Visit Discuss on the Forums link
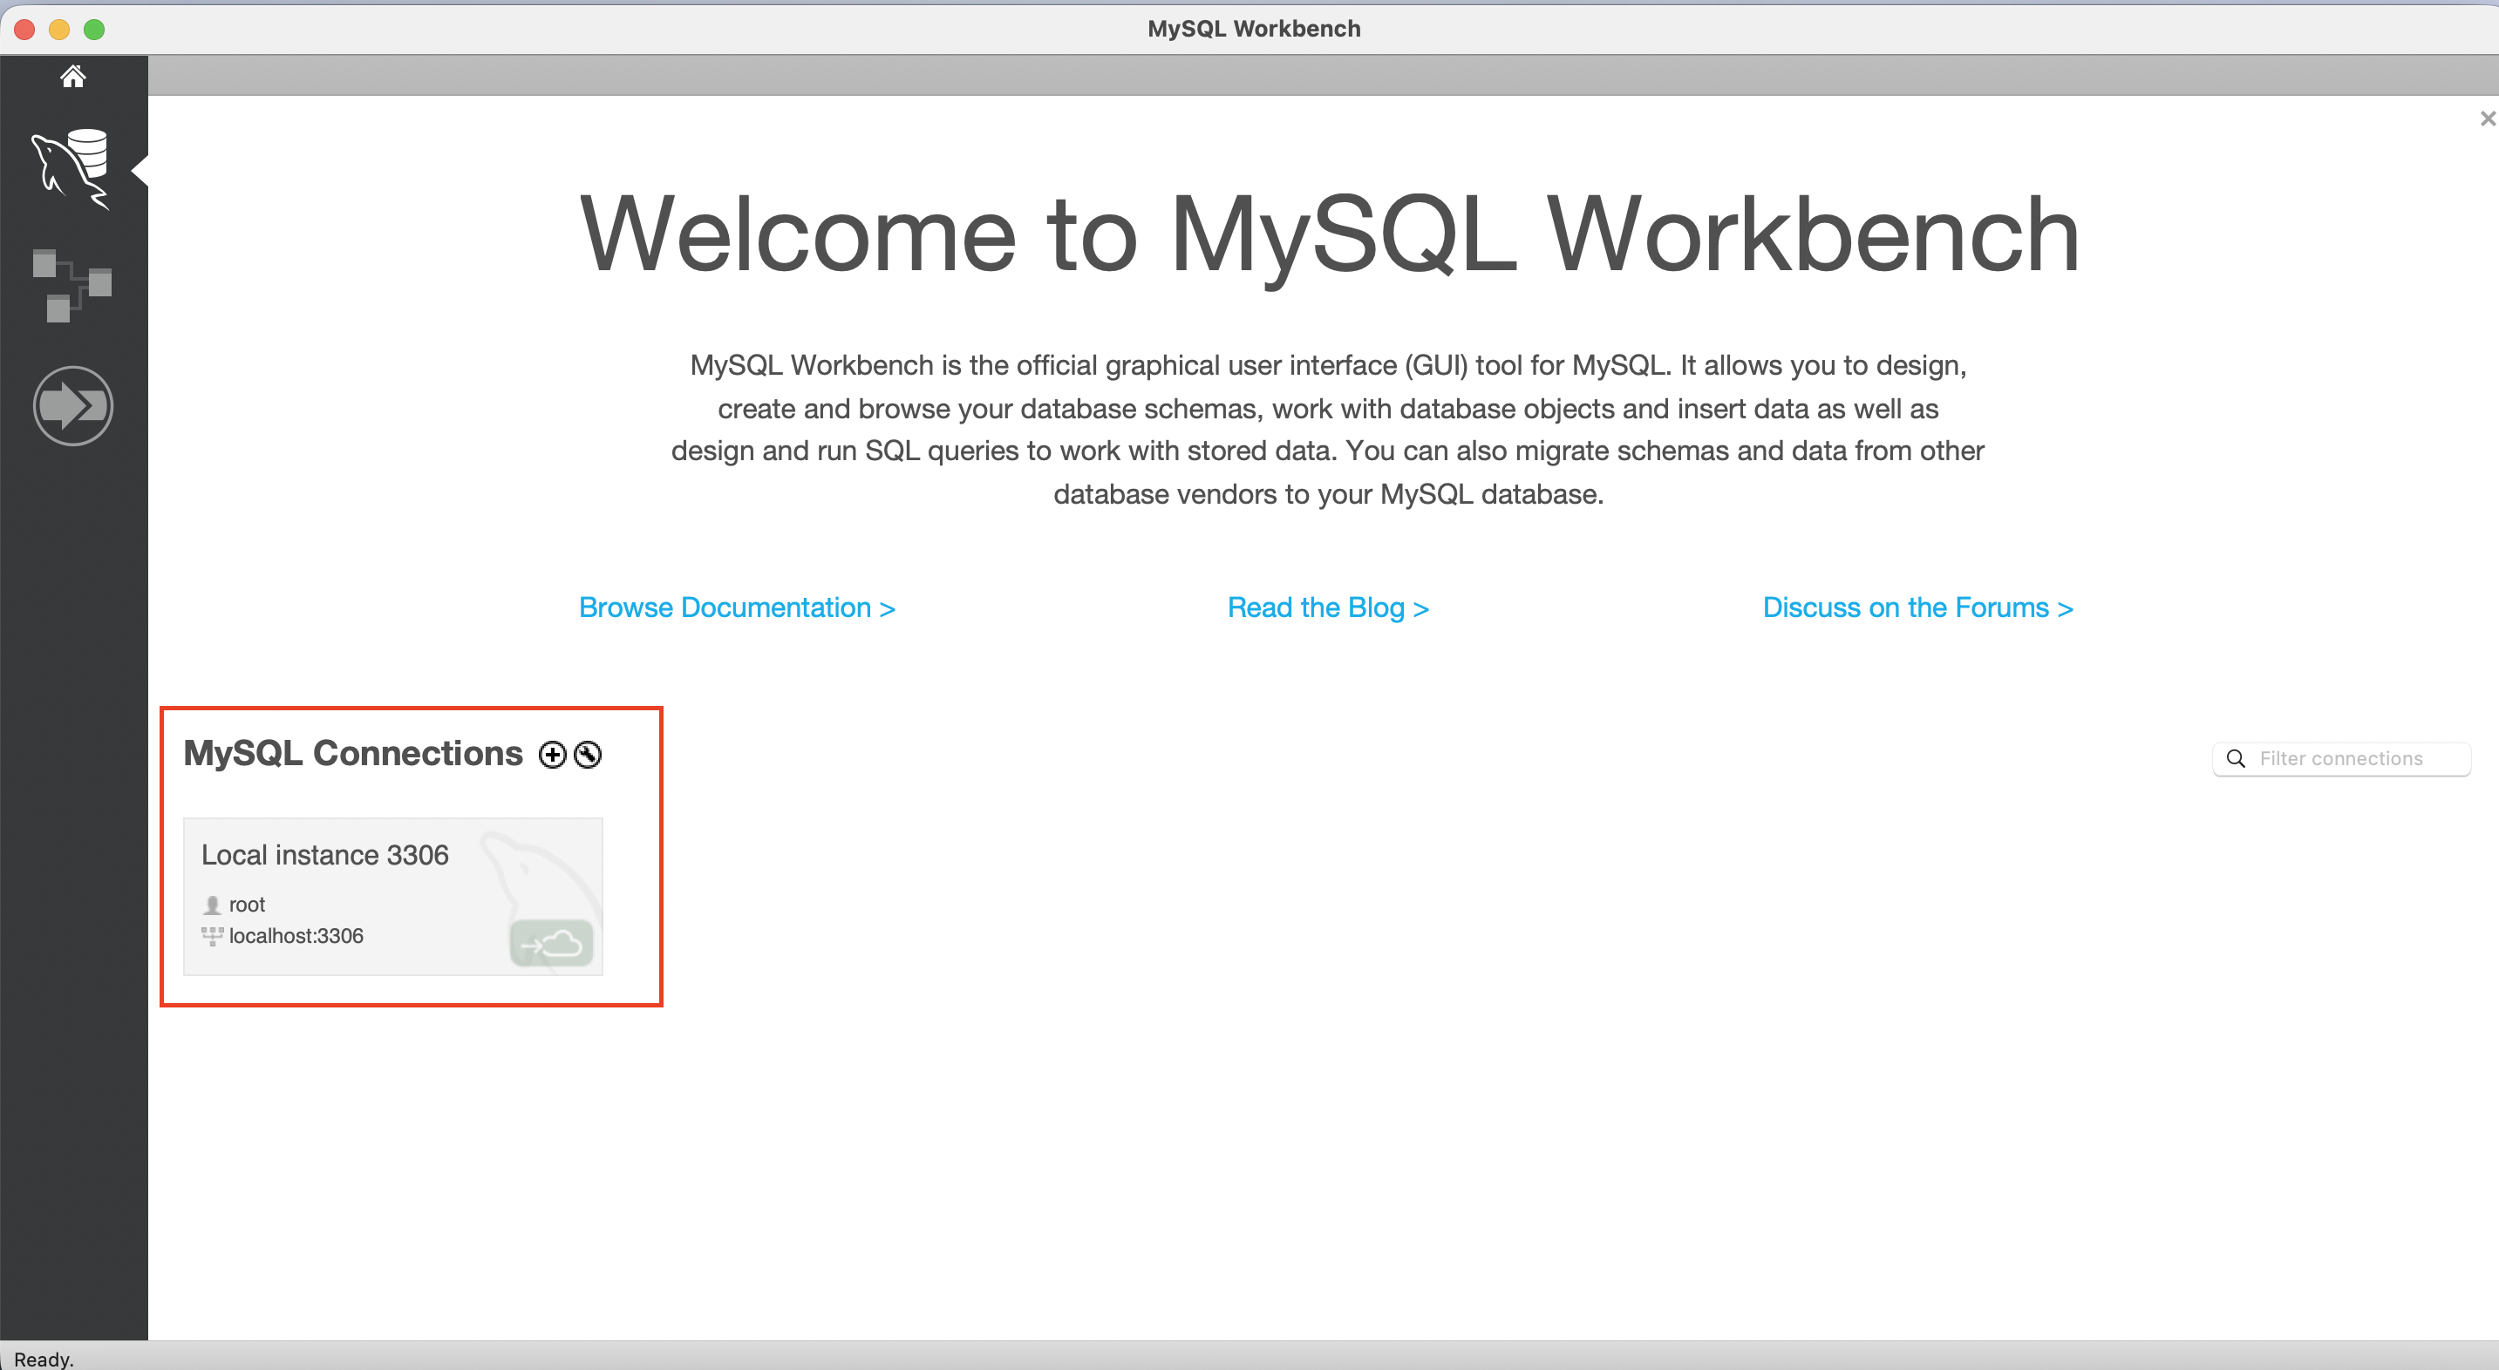 pos(1917,607)
